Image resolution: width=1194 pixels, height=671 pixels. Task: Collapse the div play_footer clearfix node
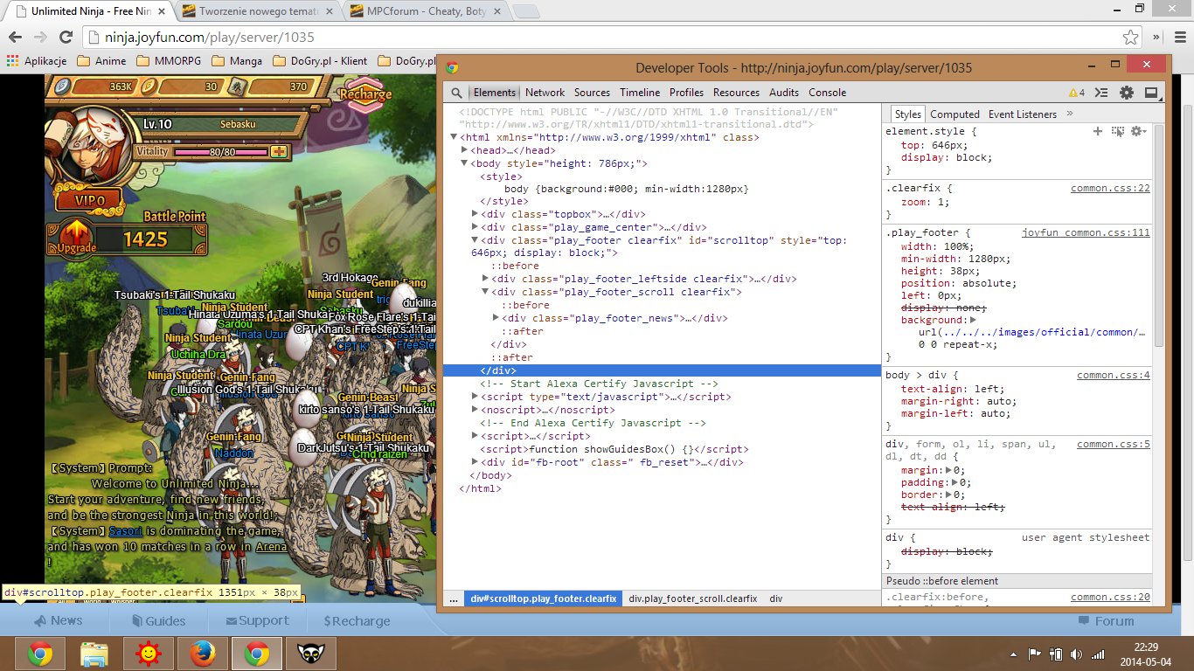(x=475, y=240)
